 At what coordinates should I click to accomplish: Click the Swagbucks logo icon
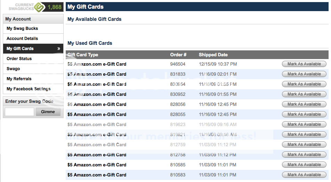click(x=39, y=7)
